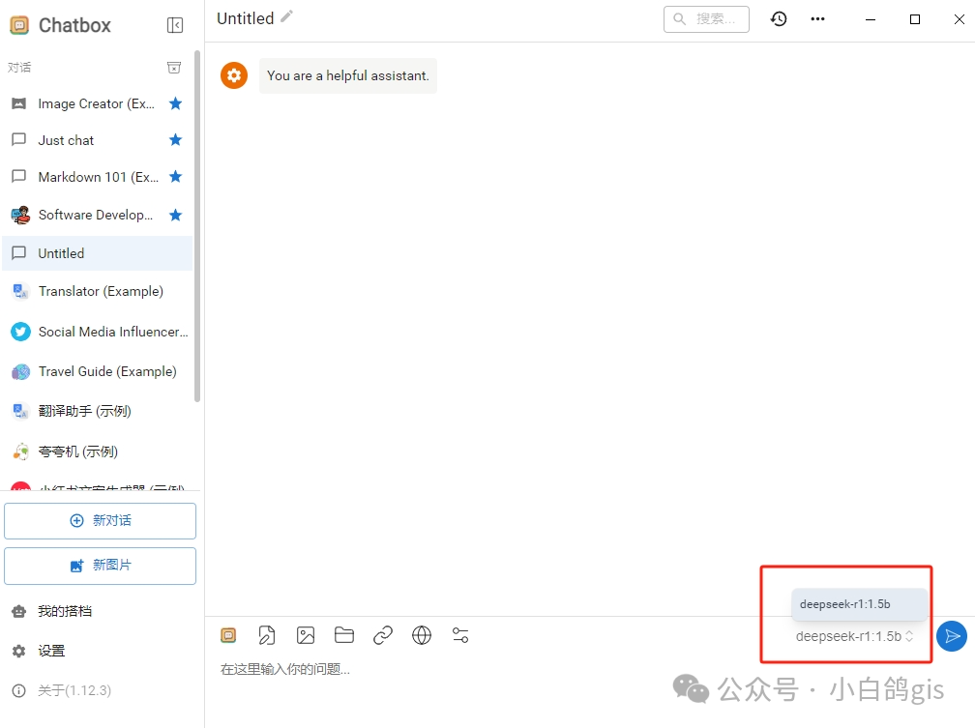975x728 pixels.
Task: Open the 夸夸机 (示例) conversation
Action: [98, 451]
